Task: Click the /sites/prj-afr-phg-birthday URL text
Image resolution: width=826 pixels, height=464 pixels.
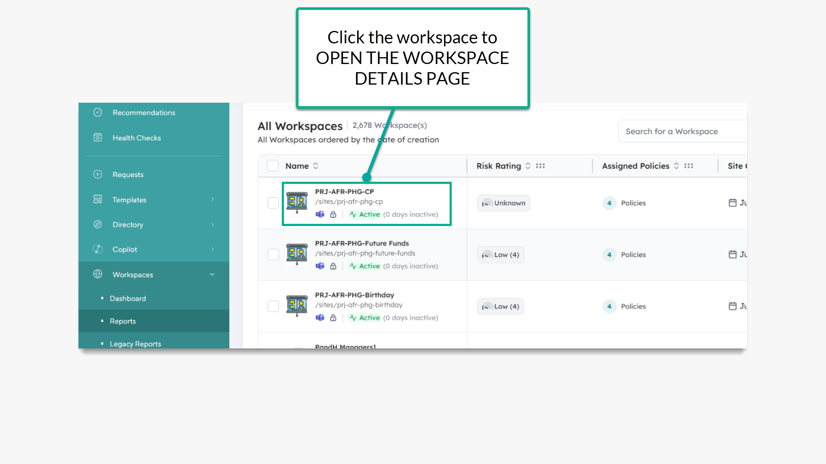Action: point(359,305)
